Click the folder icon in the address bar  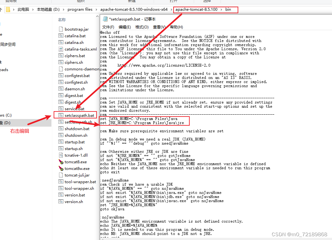click(x=9, y=9)
